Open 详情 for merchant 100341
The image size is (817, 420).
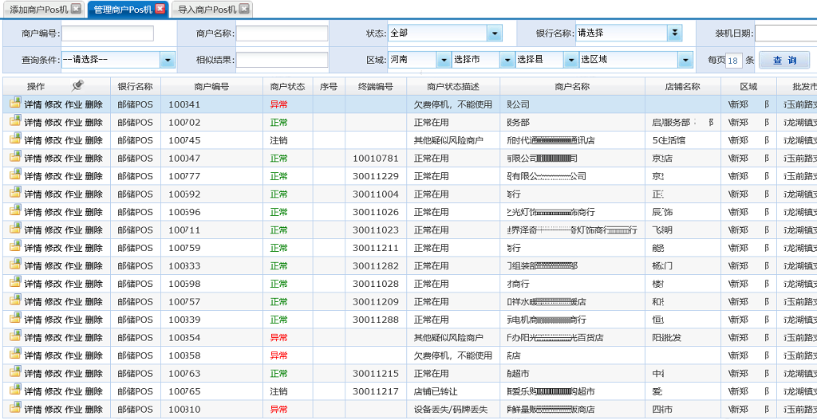(x=32, y=104)
